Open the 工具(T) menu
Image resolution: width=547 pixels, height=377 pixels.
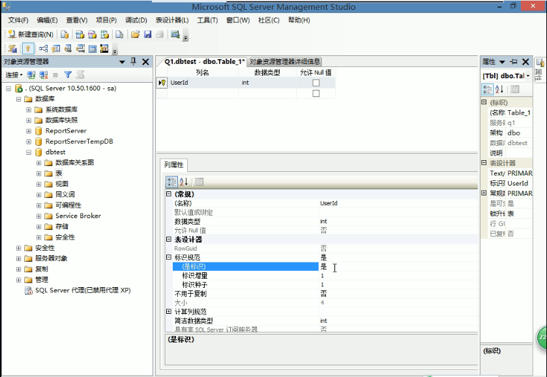[207, 20]
